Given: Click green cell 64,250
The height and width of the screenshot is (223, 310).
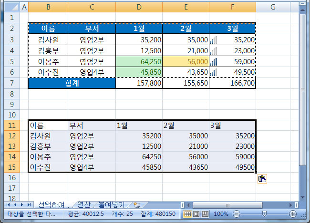Looking at the screenshot, I should click(x=139, y=62).
